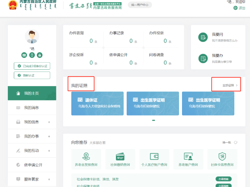The image size is (250, 187).
Task: Select 依申请公开 in sidebar
Action: (x=33, y=165)
